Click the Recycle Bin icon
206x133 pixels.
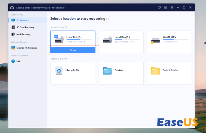pos(59,71)
